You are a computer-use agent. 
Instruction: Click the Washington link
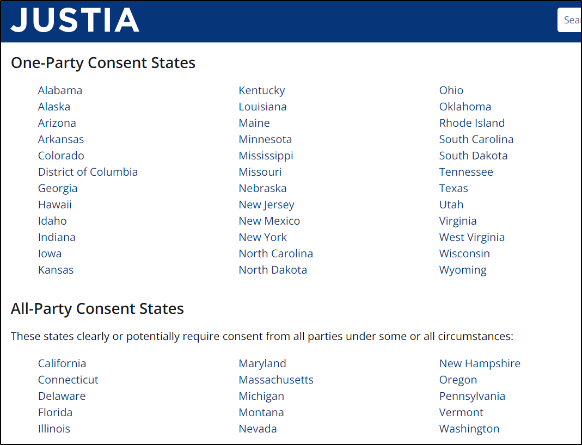point(469,428)
